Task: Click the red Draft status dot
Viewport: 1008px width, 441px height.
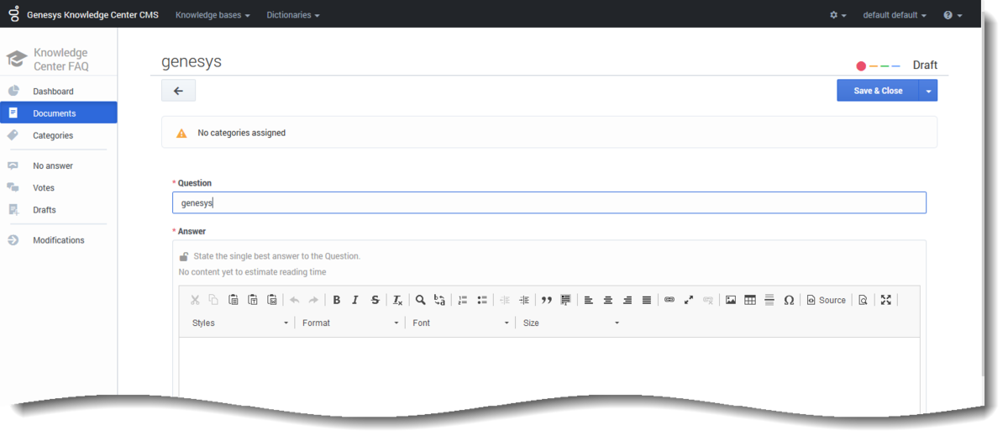Action: (x=861, y=66)
